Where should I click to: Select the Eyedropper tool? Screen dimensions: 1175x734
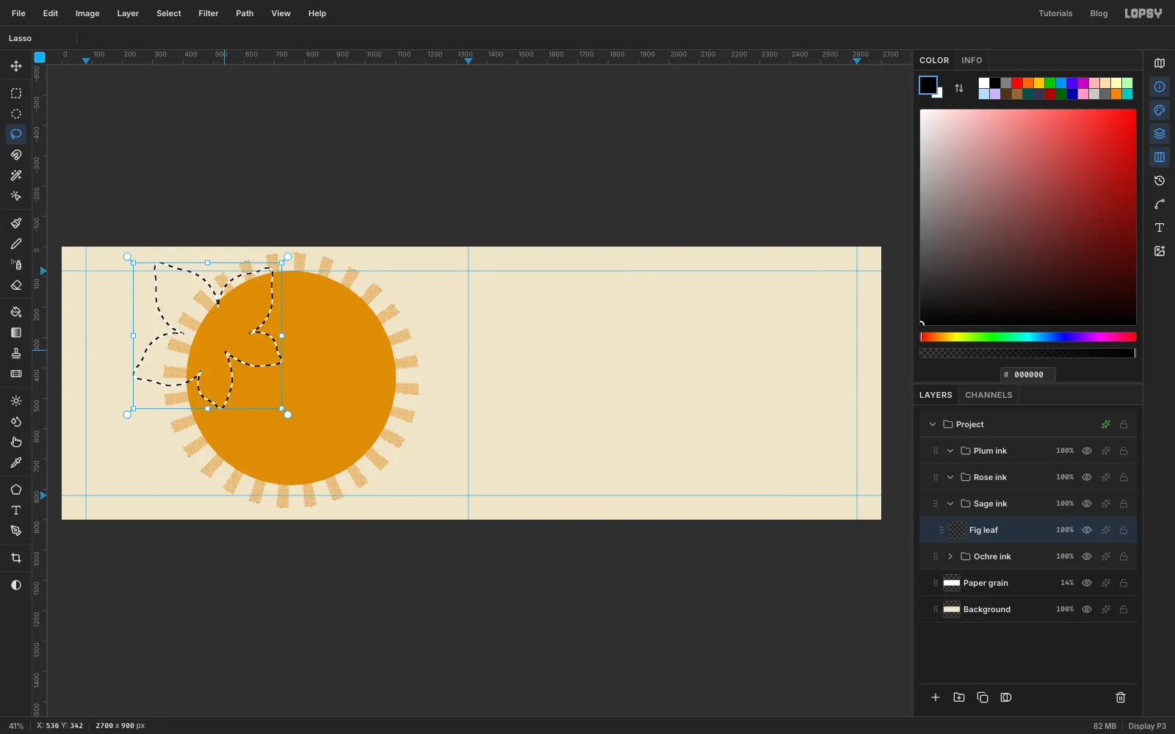click(x=16, y=462)
